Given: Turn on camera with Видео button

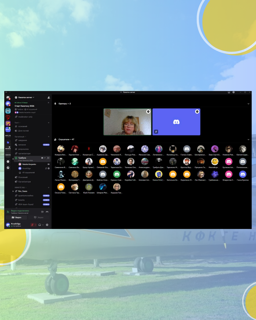Looking at the screenshot, I should click(x=16, y=217).
